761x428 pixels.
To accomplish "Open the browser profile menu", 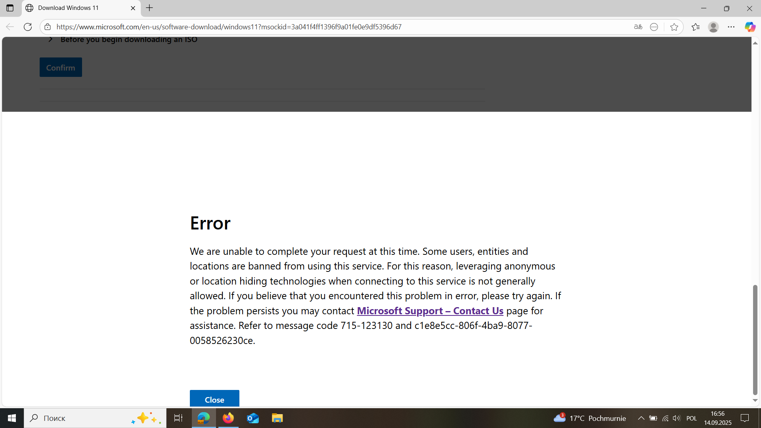I will point(713,27).
